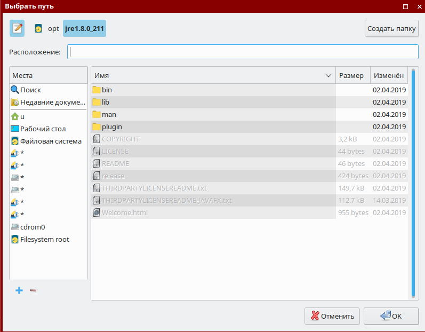
Task: Focus the Расположение text field
Action: coord(243,52)
